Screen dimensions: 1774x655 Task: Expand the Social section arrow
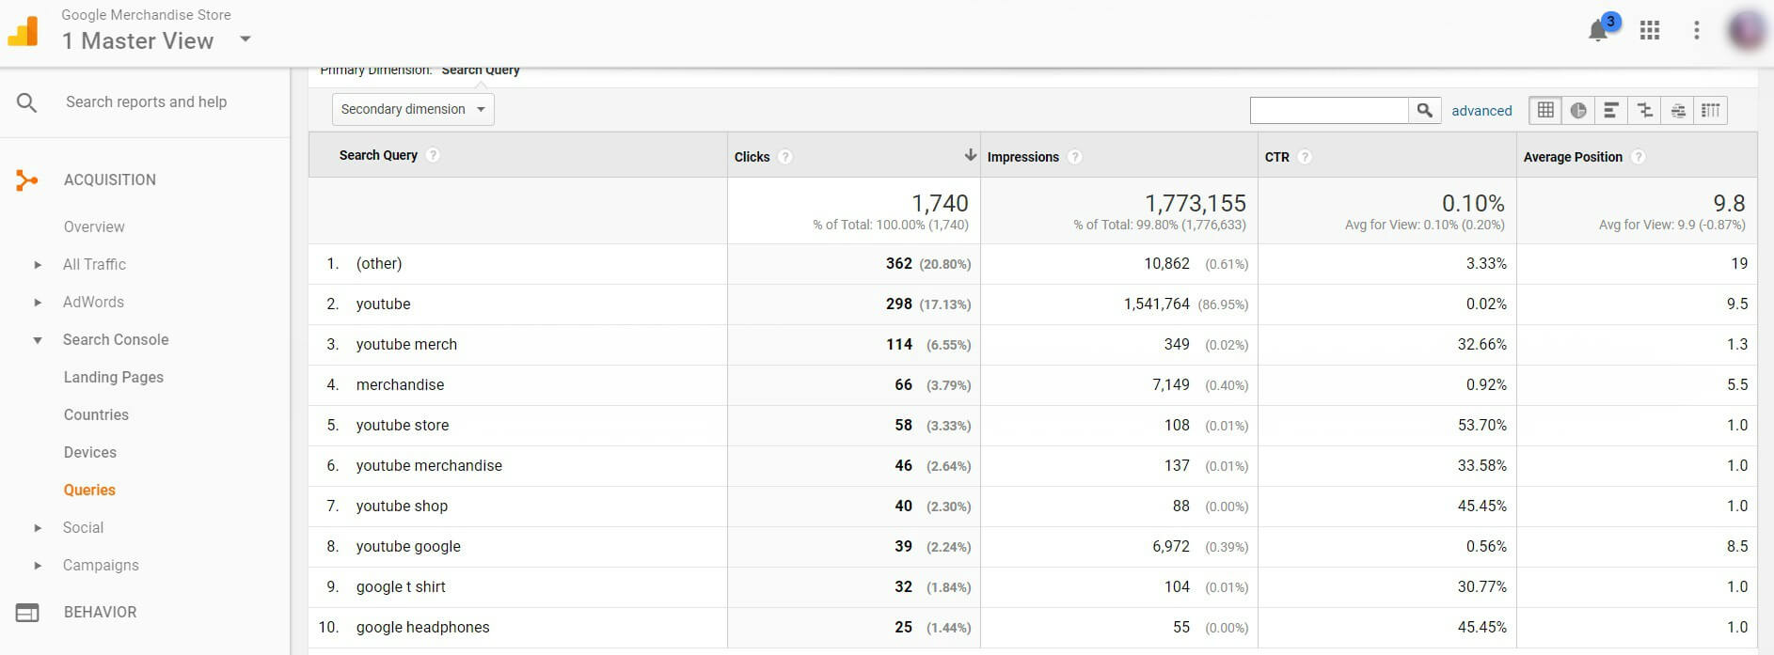click(x=38, y=528)
